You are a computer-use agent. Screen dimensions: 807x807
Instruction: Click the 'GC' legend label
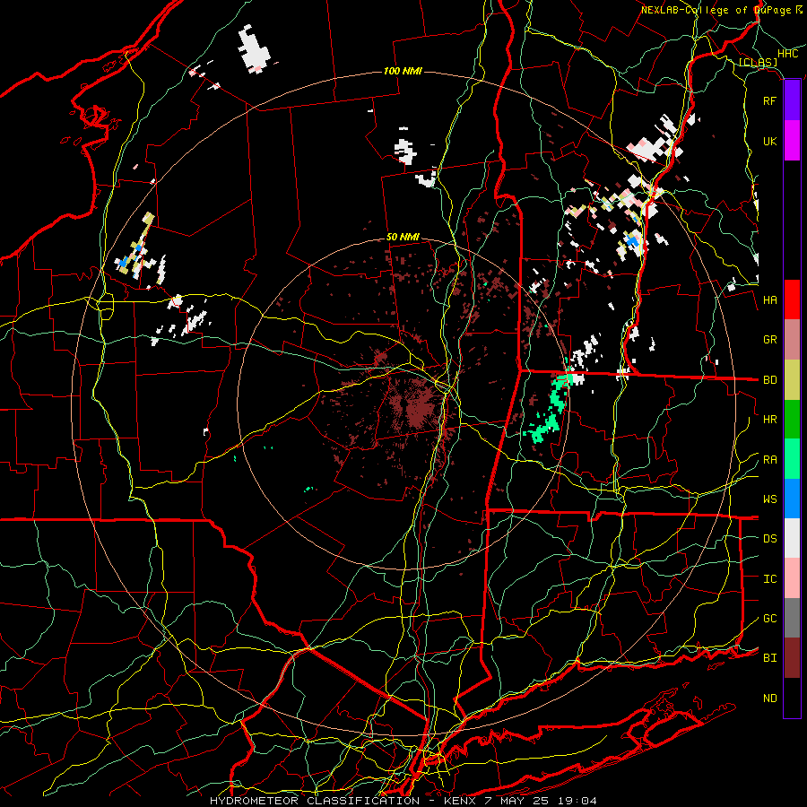pyautogui.click(x=769, y=619)
